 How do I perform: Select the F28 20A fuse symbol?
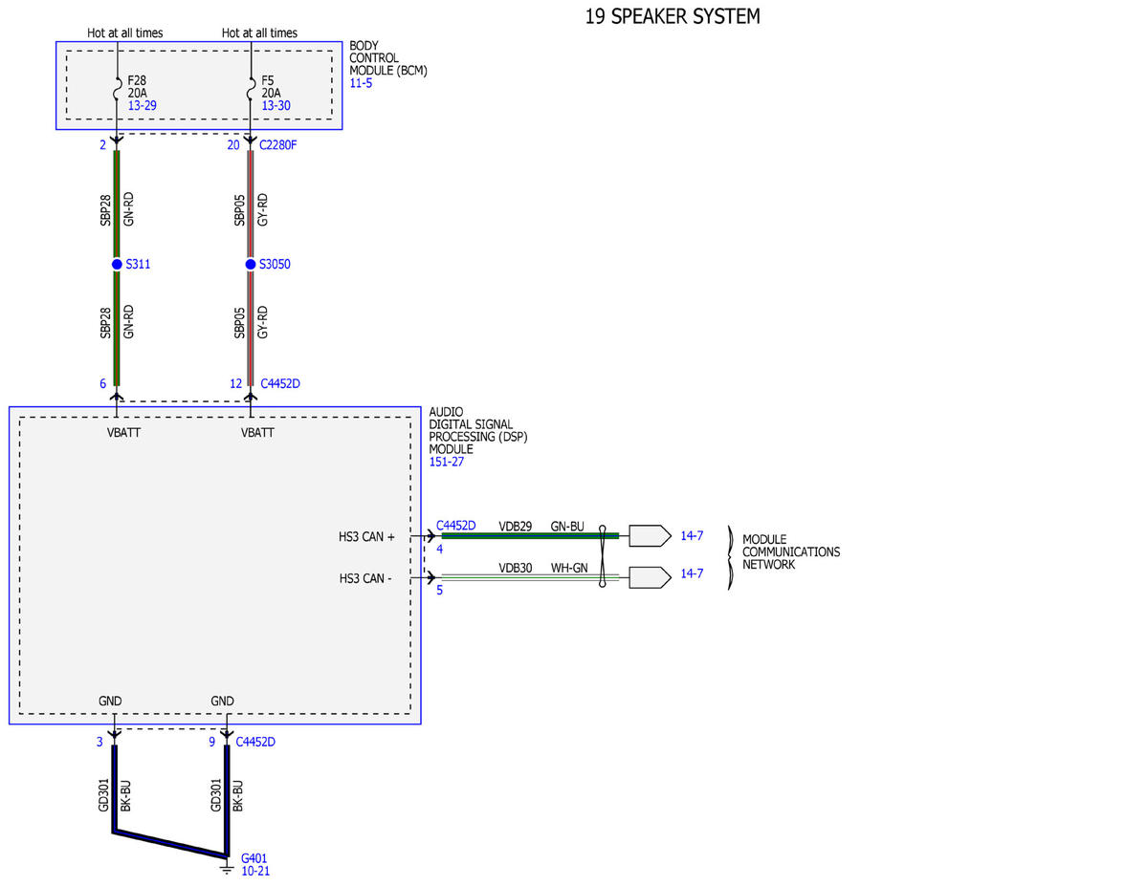click(117, 93)
